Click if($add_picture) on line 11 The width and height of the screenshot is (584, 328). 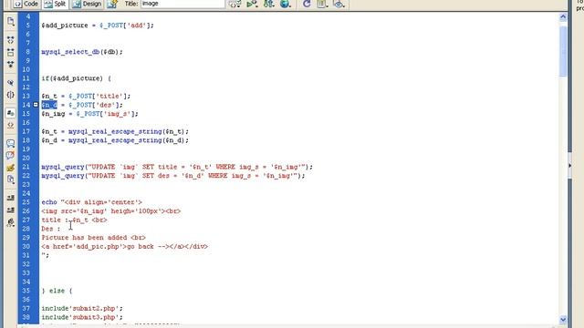coord(72,78)
